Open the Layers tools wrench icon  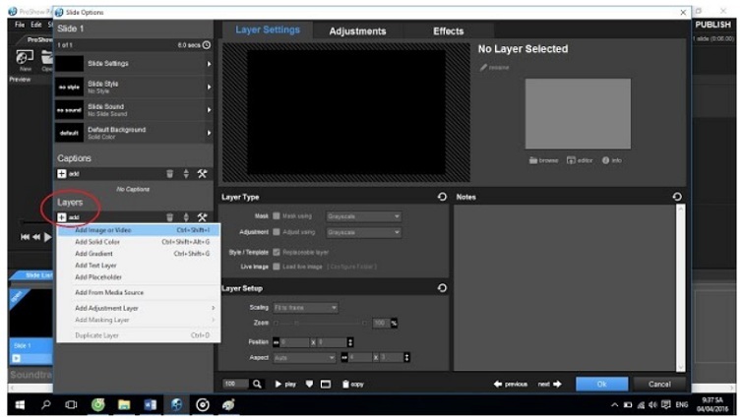coord(202,217)
